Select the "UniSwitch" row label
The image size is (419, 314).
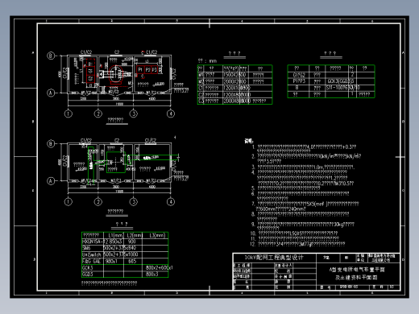(92, 254)
